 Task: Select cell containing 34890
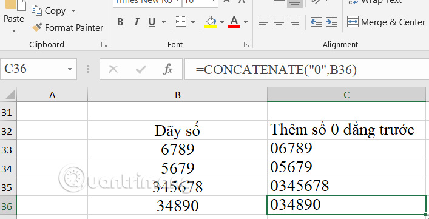178,205
